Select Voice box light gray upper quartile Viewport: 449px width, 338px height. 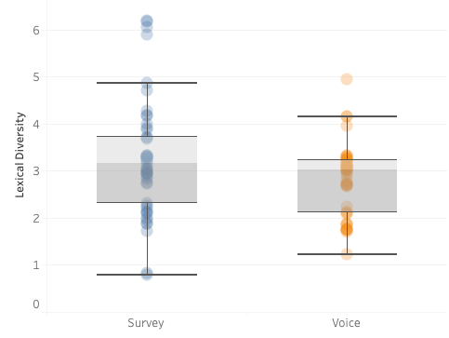347,165
